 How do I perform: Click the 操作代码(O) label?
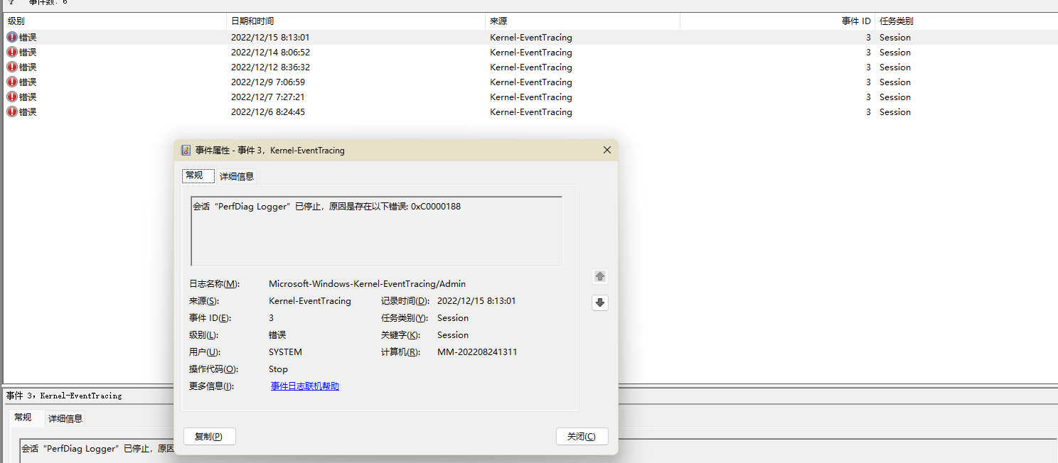click(213, 369)
